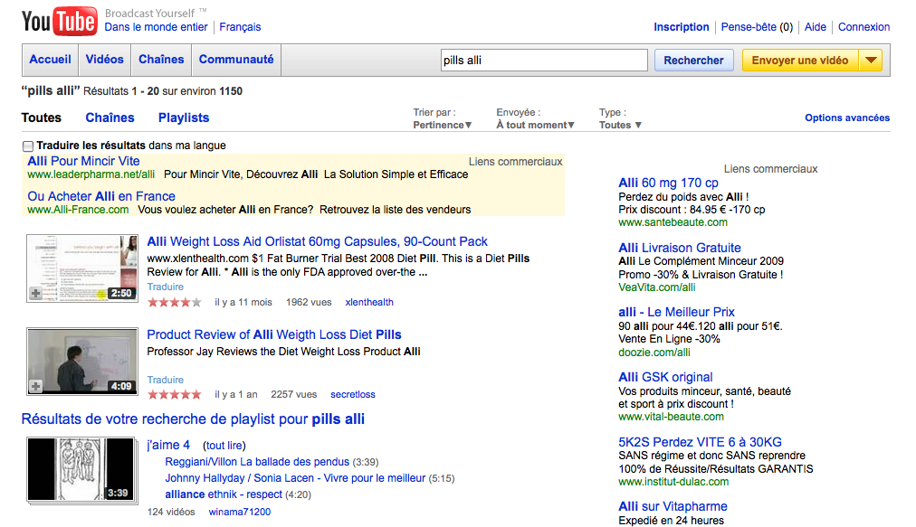Open the Professor Jay video thumbnail
Viewport: 916px width, 527px height.
[x=81, y=362]
